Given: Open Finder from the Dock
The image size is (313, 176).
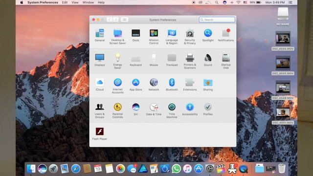Looking at the screenshot, I should click(x=31, y=169).
